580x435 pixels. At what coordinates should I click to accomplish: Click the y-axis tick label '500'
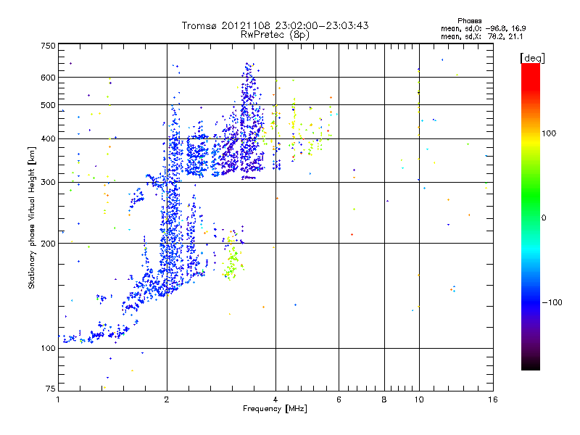coord(48,105)
